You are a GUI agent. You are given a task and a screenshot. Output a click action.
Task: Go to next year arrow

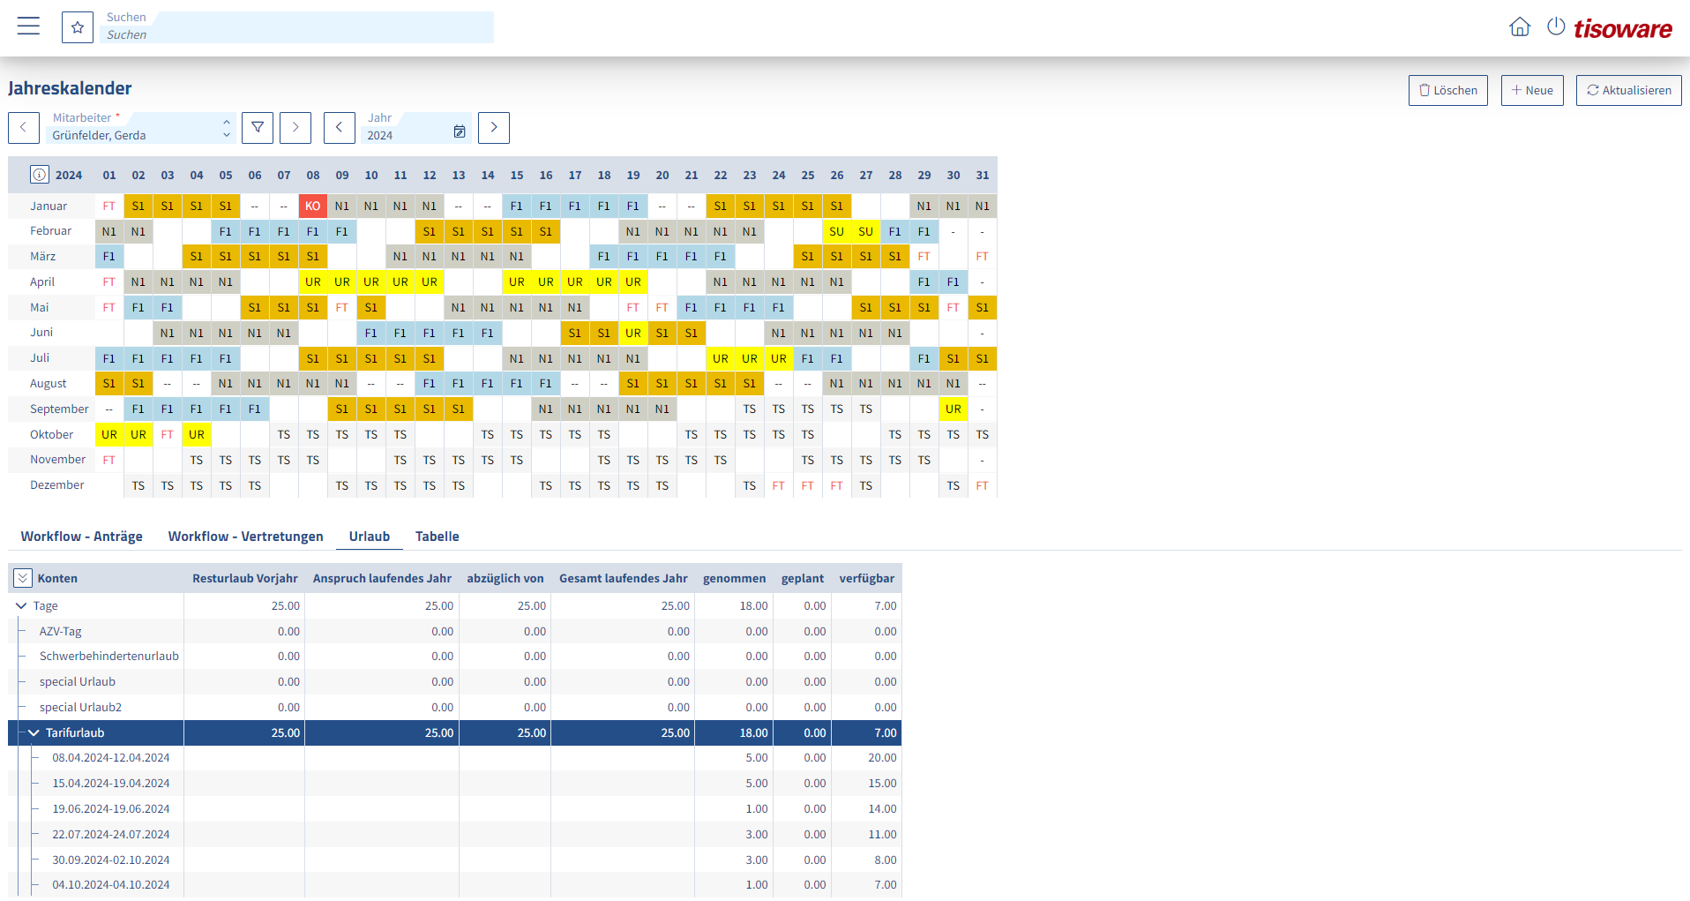[494, 128]
